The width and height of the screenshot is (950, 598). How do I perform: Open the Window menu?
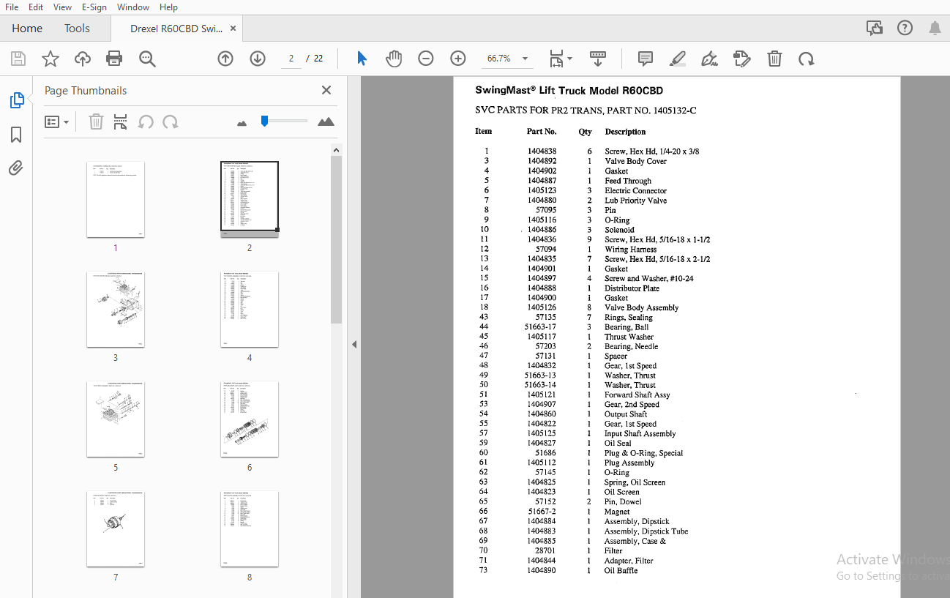133,7
